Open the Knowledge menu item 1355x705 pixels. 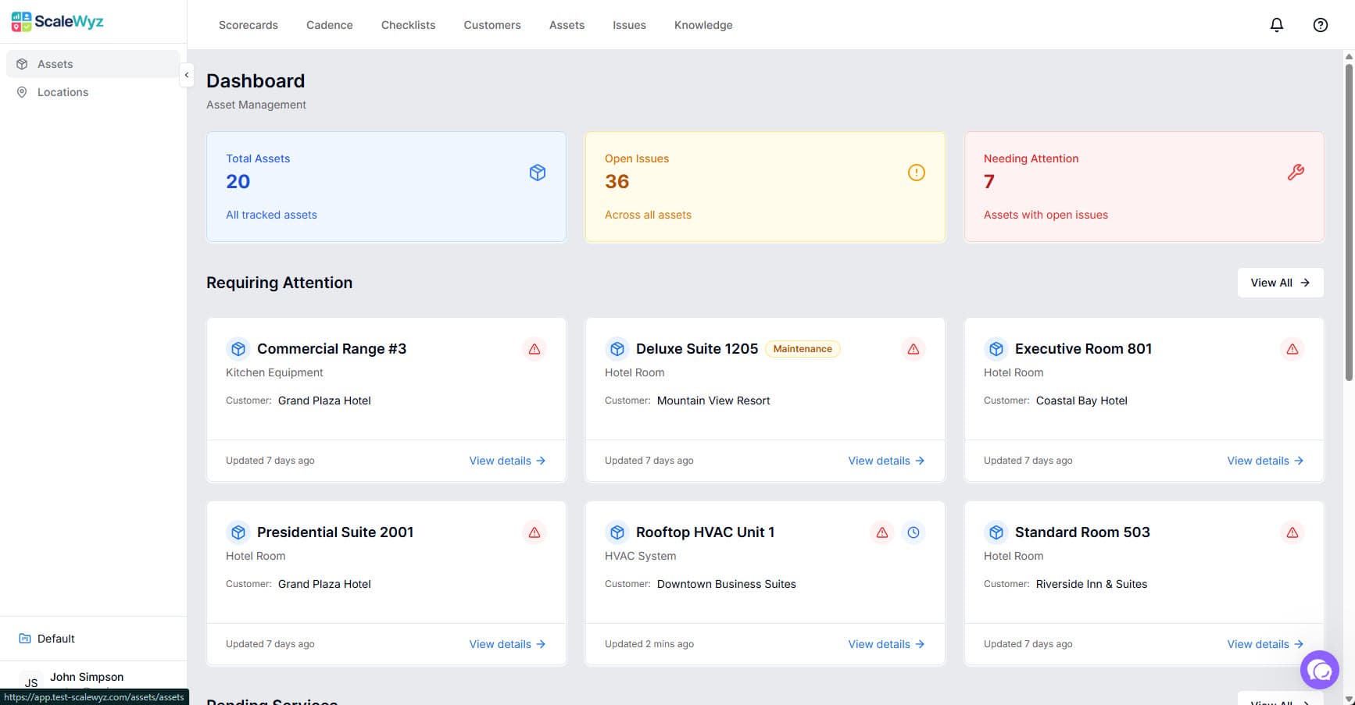tap(703, 24)
